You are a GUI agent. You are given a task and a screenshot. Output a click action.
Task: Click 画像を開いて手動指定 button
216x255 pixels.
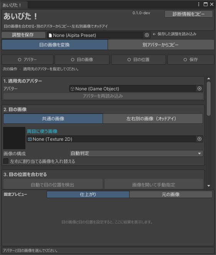pos(154,185)
